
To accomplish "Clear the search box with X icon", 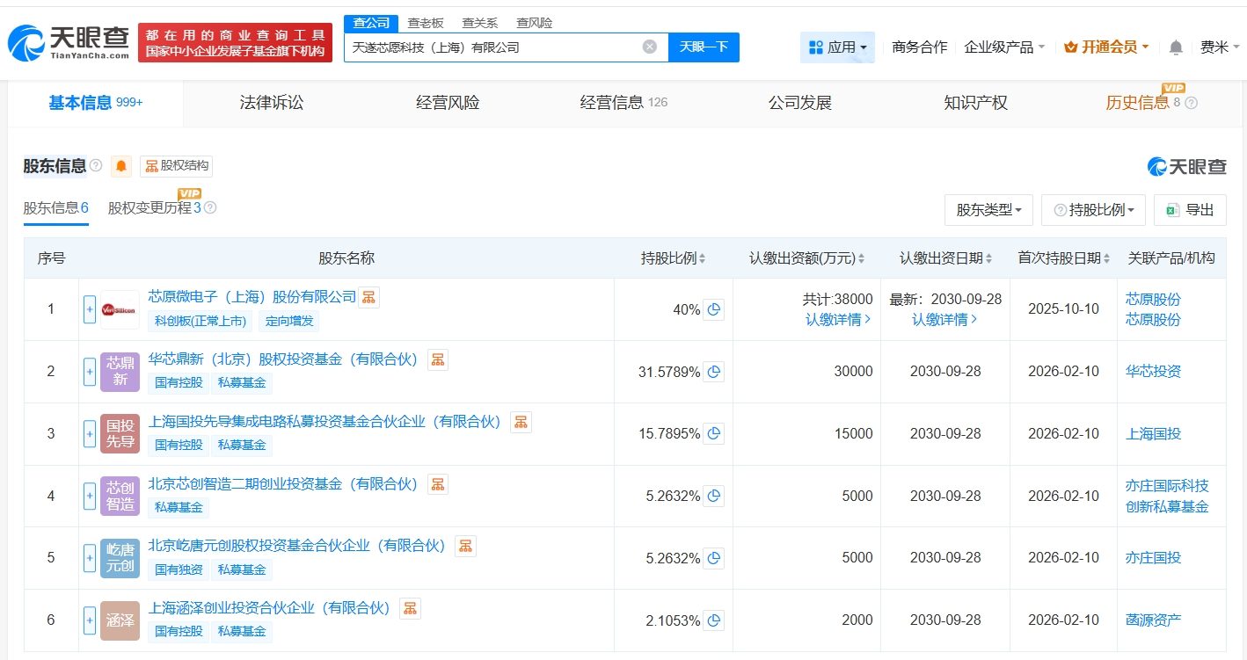I will (650, 47).
